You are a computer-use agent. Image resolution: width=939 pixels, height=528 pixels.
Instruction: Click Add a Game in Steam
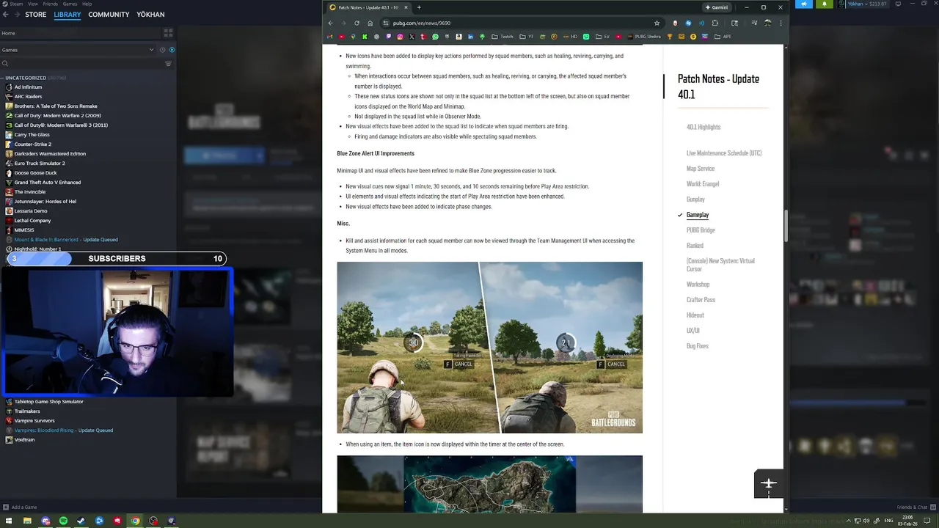(x=20, y=507)
